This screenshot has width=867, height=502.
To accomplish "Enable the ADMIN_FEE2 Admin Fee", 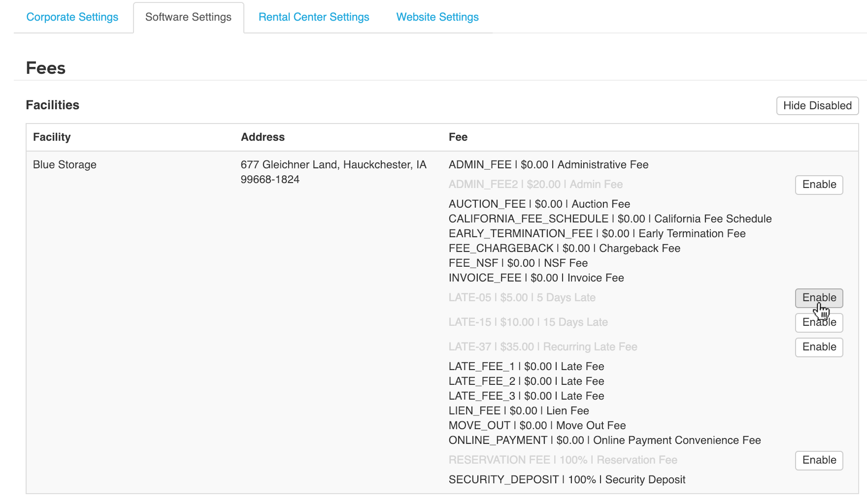I will tap(819, 185).
